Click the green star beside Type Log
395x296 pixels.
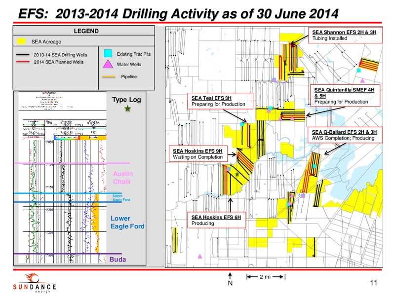[128, 109]
